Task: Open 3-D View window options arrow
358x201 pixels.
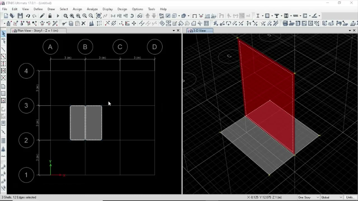Action: (x=350, y=30)
